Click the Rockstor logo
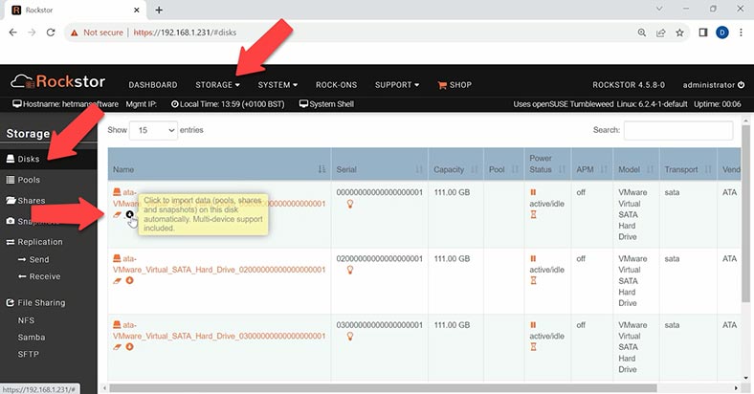 pos(57,81)
